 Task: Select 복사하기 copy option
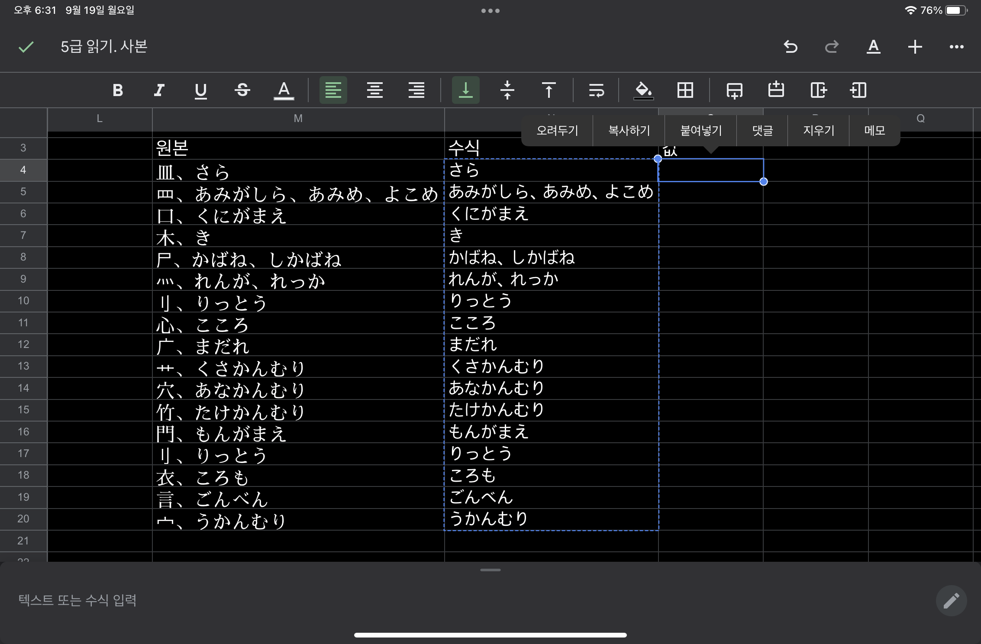(x=629, y=130)
